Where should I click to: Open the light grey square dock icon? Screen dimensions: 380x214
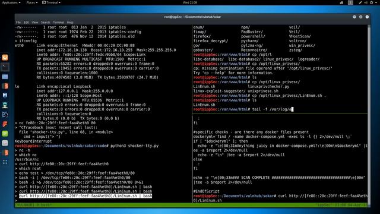pyautogui.click(x=5, y=143)
